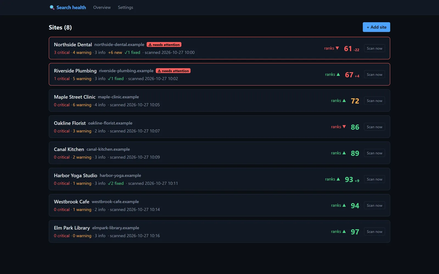Scan Westbrook Cafe now
Screen dimensions: 439x274
tap(375, 205)
